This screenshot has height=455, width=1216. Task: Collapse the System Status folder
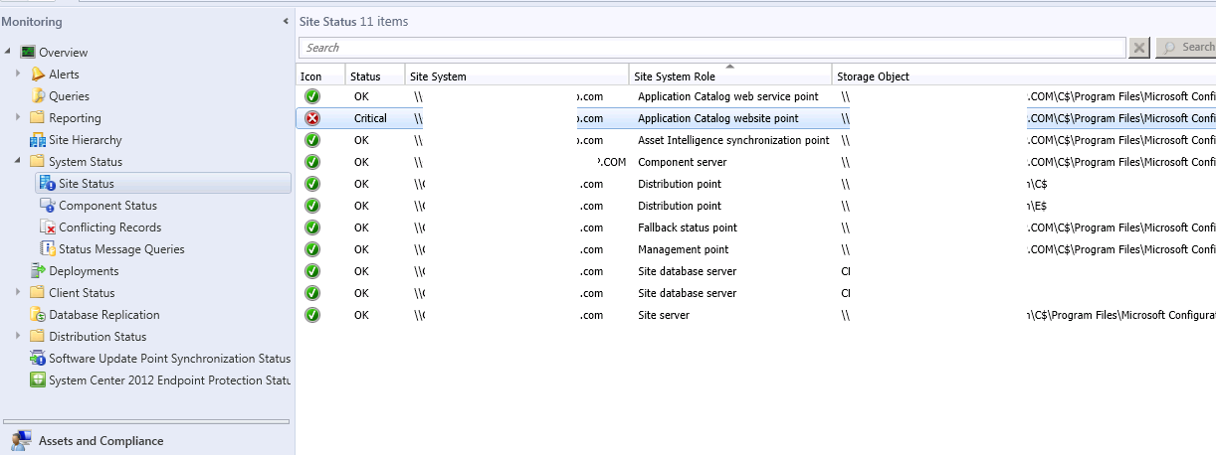pos(18,162)
